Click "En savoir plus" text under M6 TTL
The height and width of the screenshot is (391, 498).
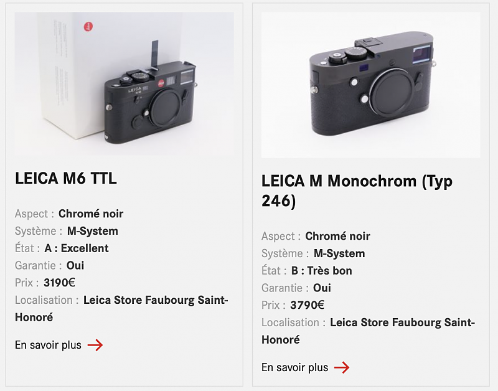pos(48,345)
